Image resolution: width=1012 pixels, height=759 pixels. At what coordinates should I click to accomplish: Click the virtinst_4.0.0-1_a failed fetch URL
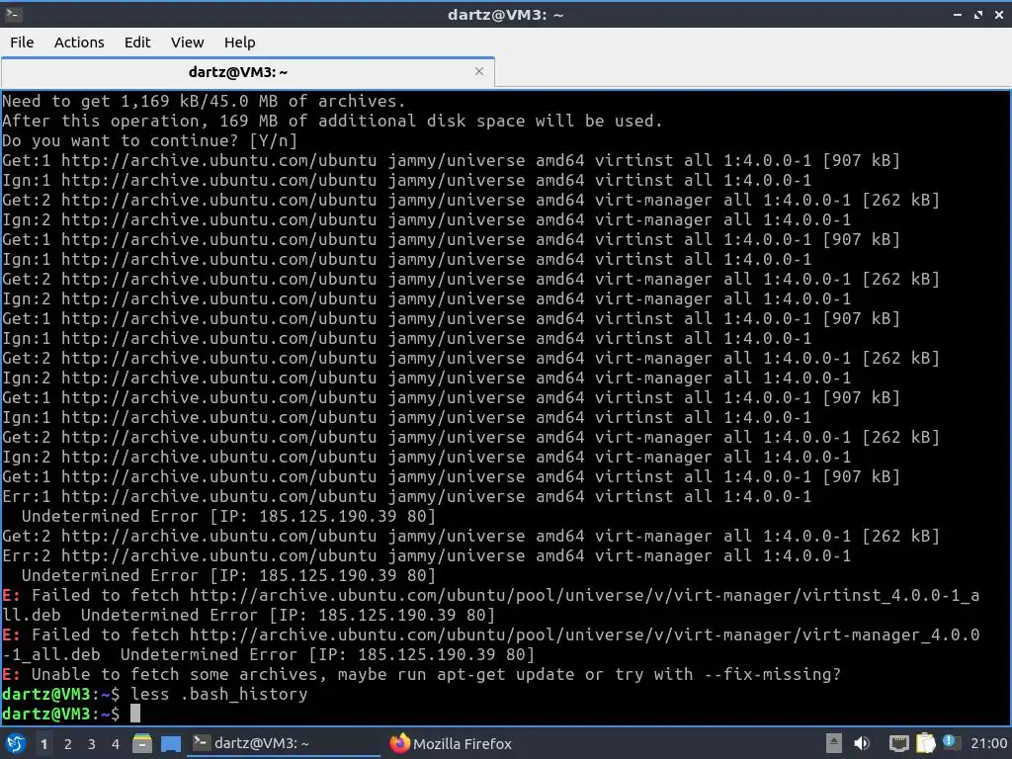(584, 596)
